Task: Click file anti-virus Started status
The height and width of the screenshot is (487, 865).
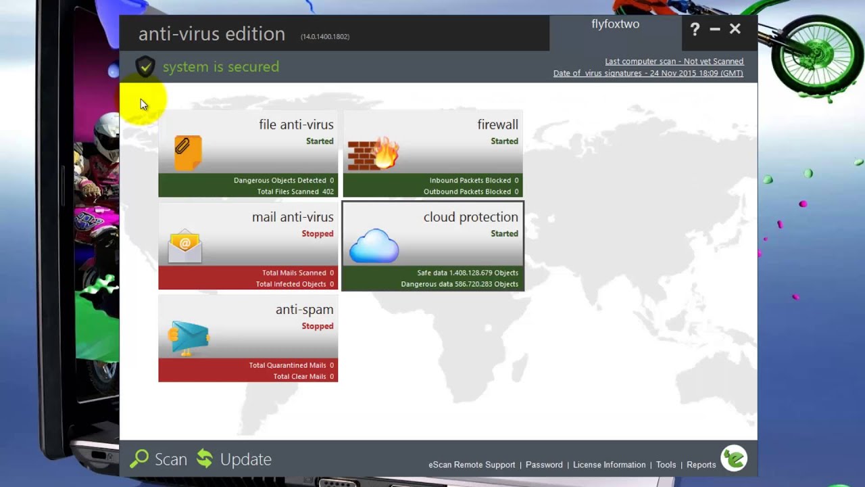Action: [x=320, y=141]
